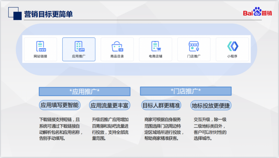Image resolution: width=279 pixels, height=158 pixels.
Task: Click the Baidu 营销 logo
Action: pos(257,12)
